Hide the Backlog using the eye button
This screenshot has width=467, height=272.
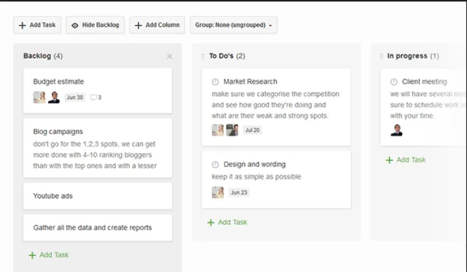click(95, 25)
